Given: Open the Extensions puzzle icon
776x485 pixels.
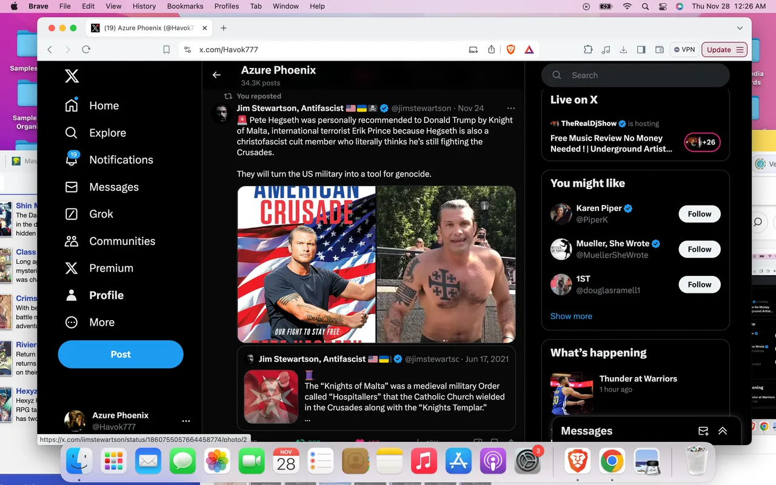Looking at the screenshot, I should [x=588, y=50].
